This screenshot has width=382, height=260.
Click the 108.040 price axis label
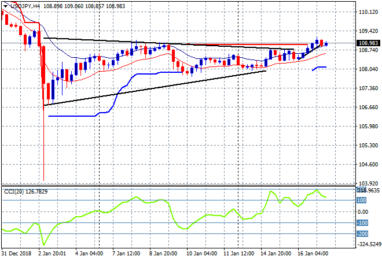point(368,69)
